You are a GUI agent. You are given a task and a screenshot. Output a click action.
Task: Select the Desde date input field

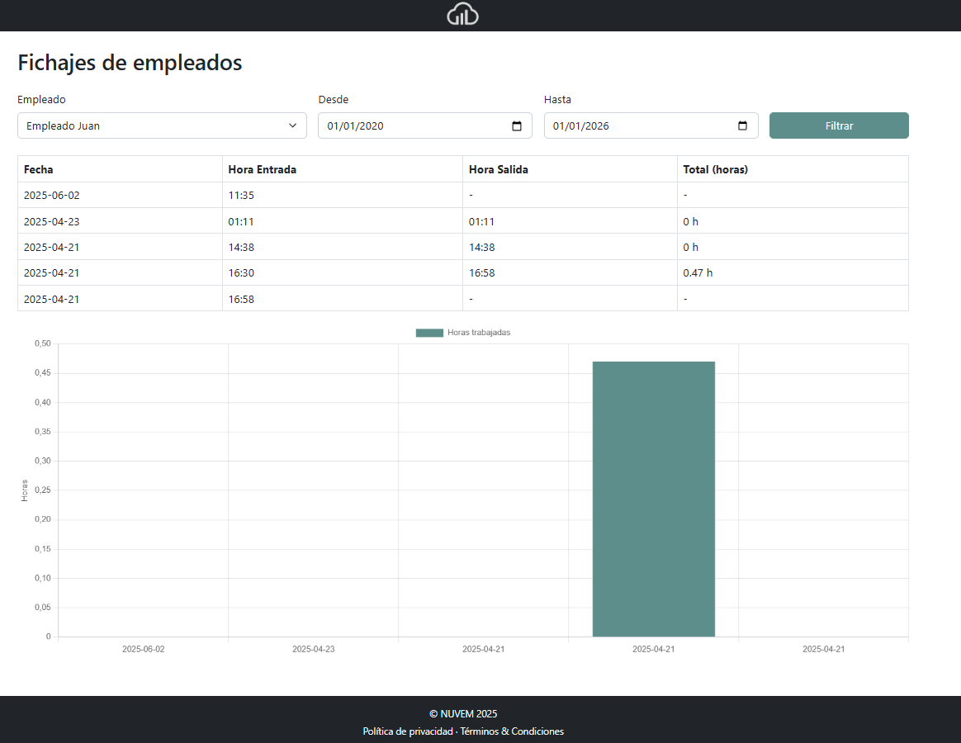[x=413, y=125]
